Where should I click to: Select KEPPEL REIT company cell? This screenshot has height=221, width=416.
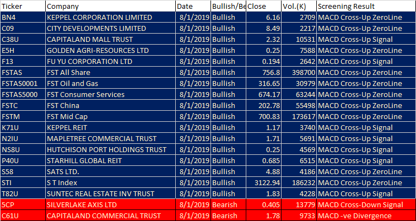point(110,128)
